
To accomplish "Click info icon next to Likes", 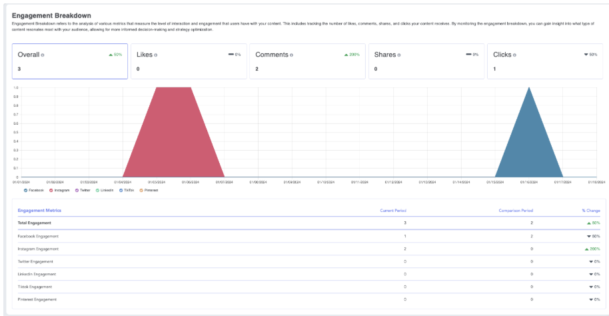I will (156, 55).
